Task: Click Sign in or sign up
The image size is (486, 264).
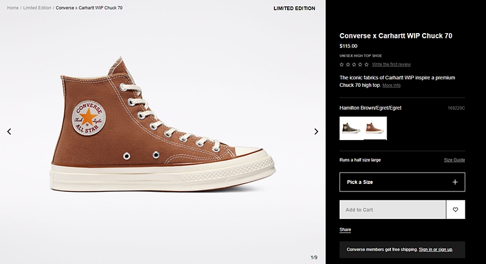Action: pos(436,250)
